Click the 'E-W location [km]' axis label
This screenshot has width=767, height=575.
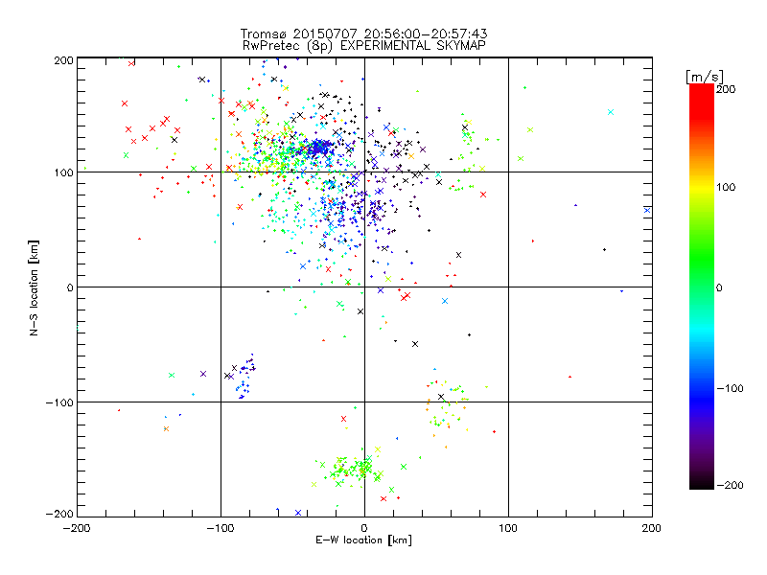click(364, 540)
